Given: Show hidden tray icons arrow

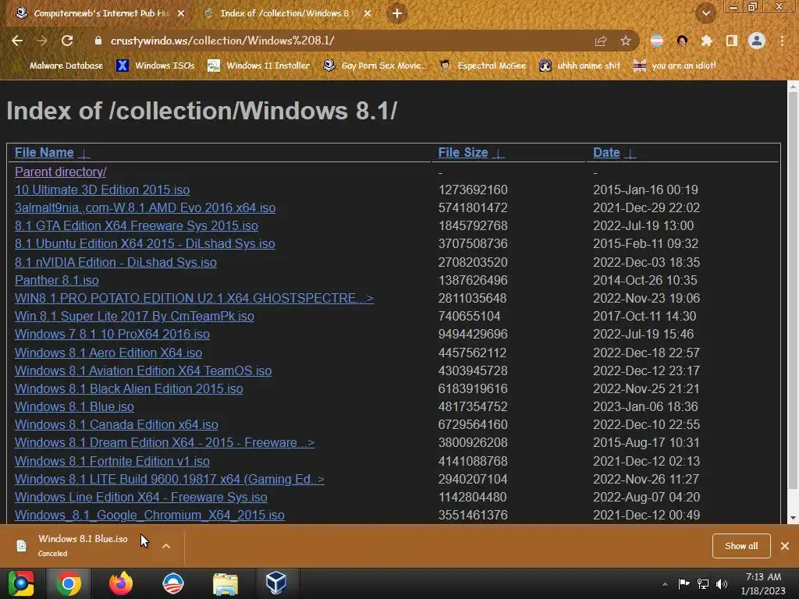Looking at the screenshot, I should (665, 584).
